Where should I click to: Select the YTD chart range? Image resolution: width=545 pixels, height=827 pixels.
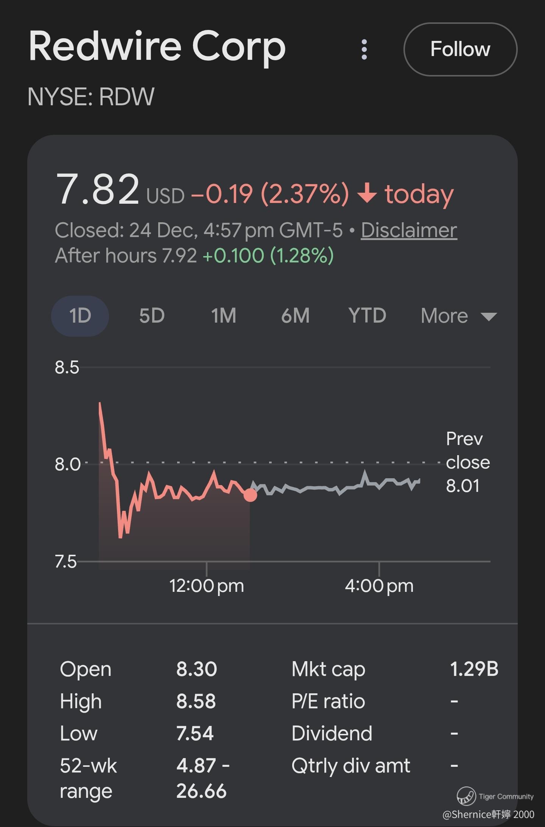tap(367, 316)
